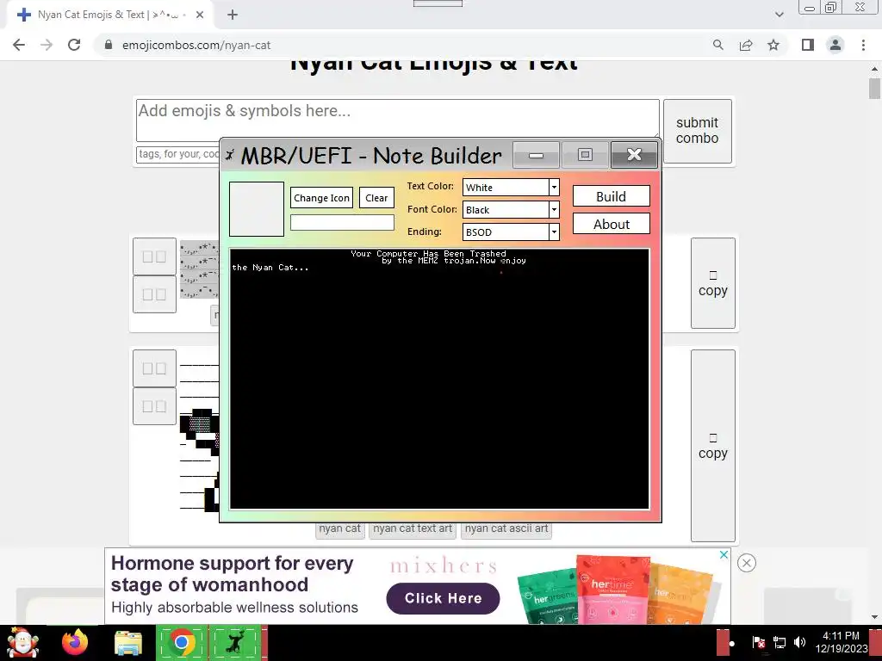Copy the first nyan cat combo
Screen dimensions: 882x661
pyautogui.click(x=712, y=283)
